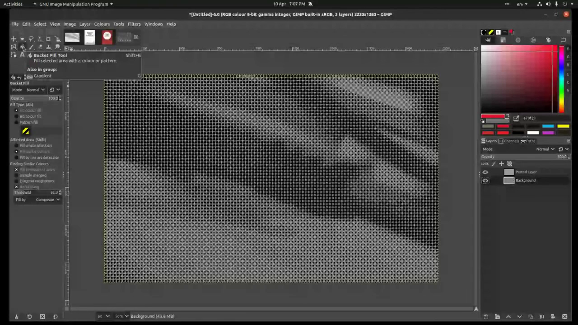
Task: Save tool preset icon below tool options
Action: click(16, 316)
